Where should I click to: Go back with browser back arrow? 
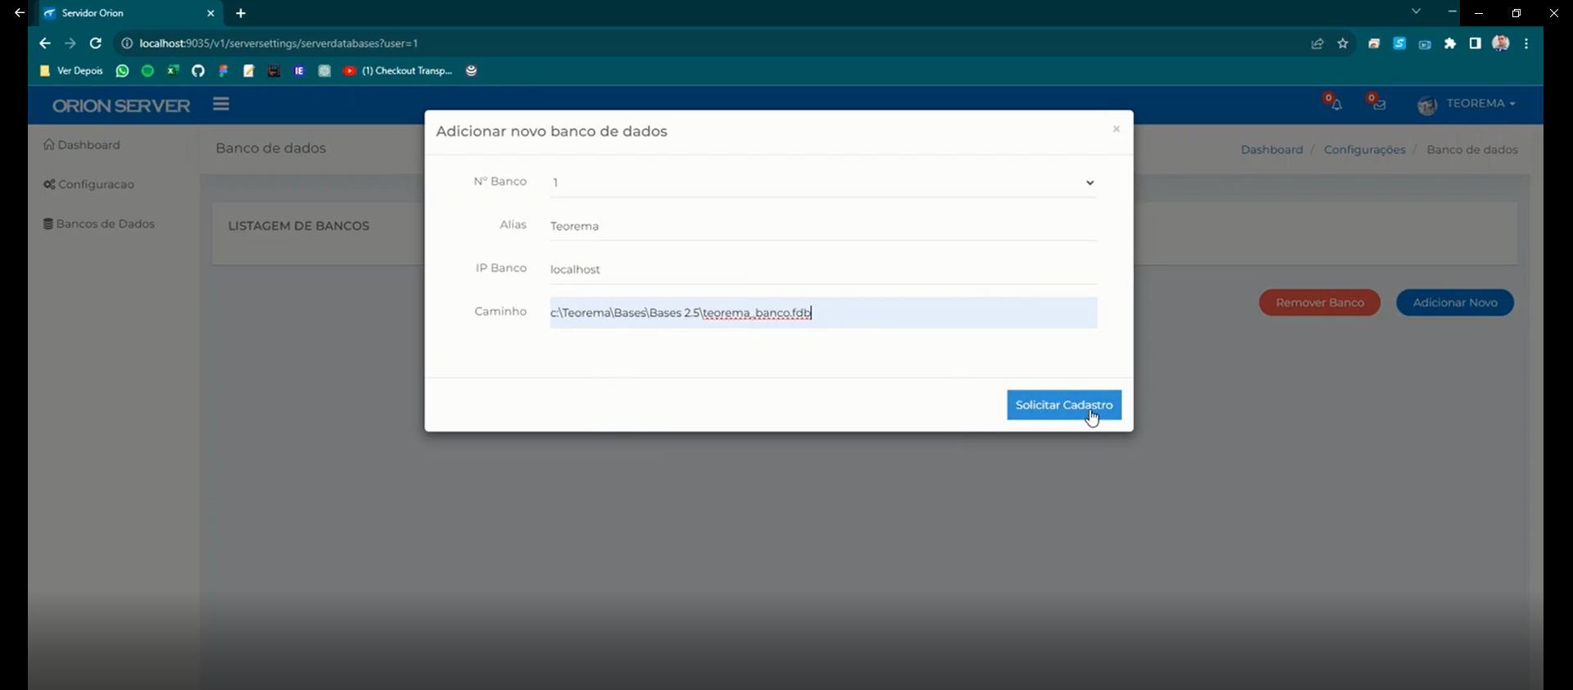click(x=45, y=43)
